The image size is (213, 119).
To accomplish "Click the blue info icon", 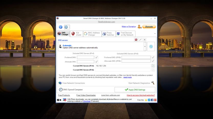I will coord(61,27).
